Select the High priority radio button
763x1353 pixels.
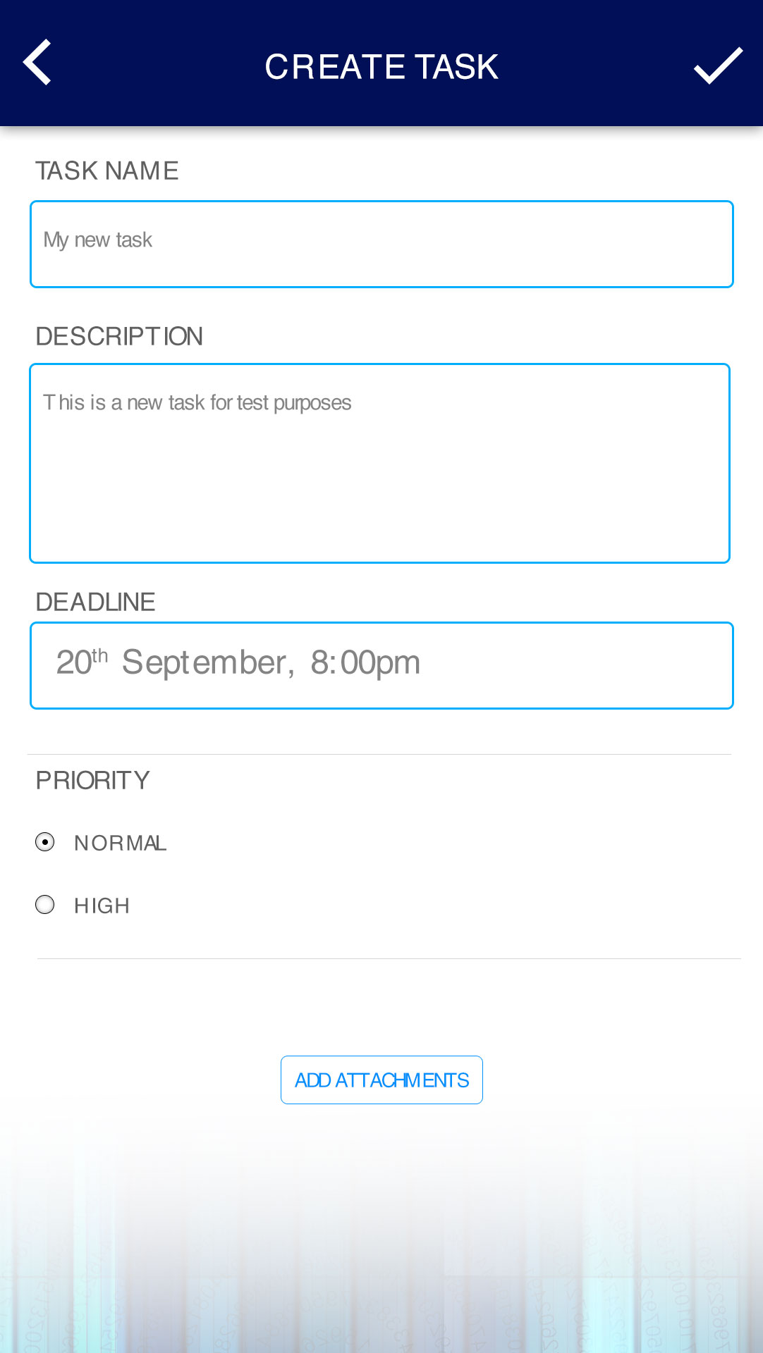[45, 905]
